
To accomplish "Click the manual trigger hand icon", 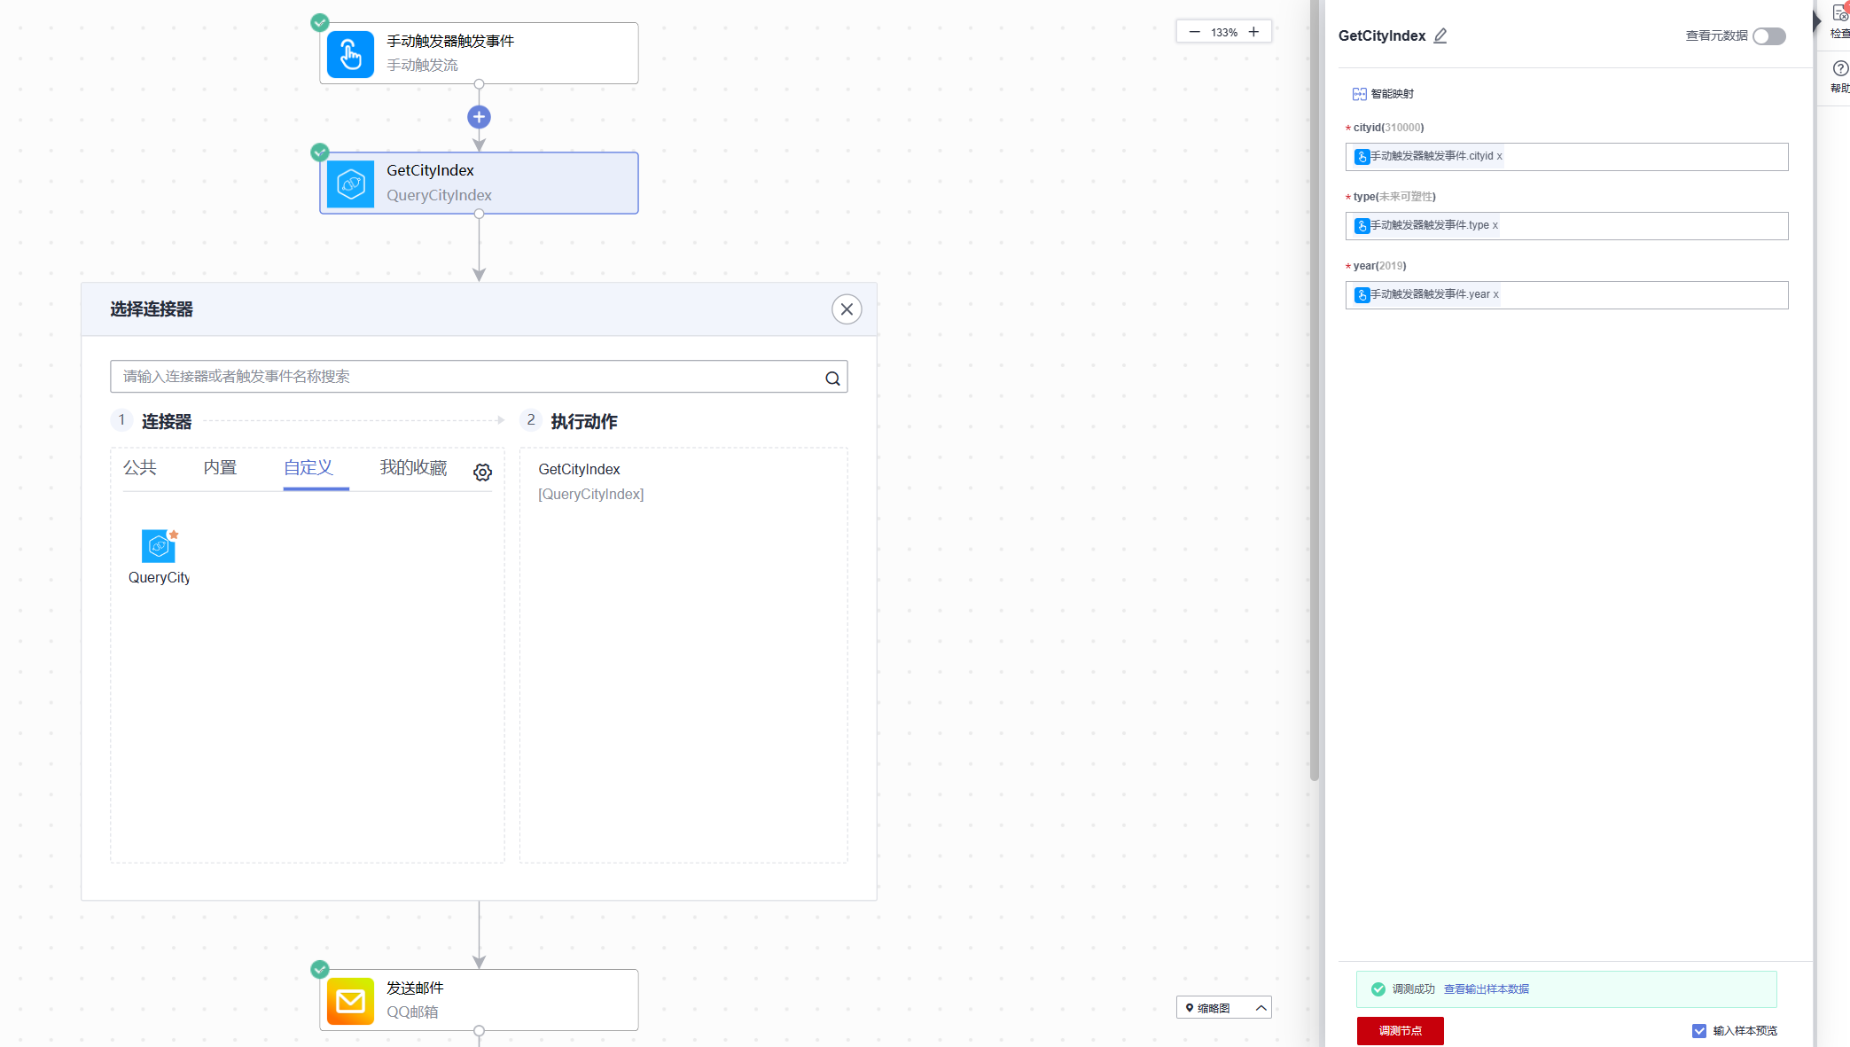I will tap(350, 55).
